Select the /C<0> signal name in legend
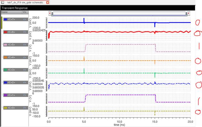Viewport: 202px width, 127px height. coord(12,108)
